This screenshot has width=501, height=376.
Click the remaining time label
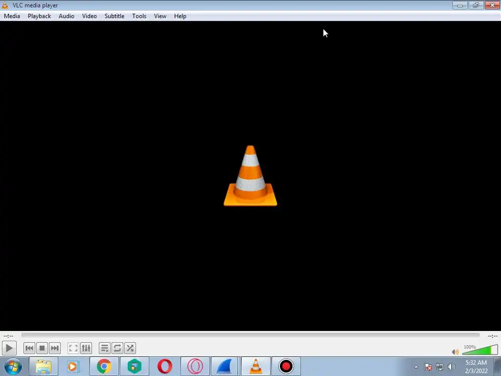pos(492,336)
